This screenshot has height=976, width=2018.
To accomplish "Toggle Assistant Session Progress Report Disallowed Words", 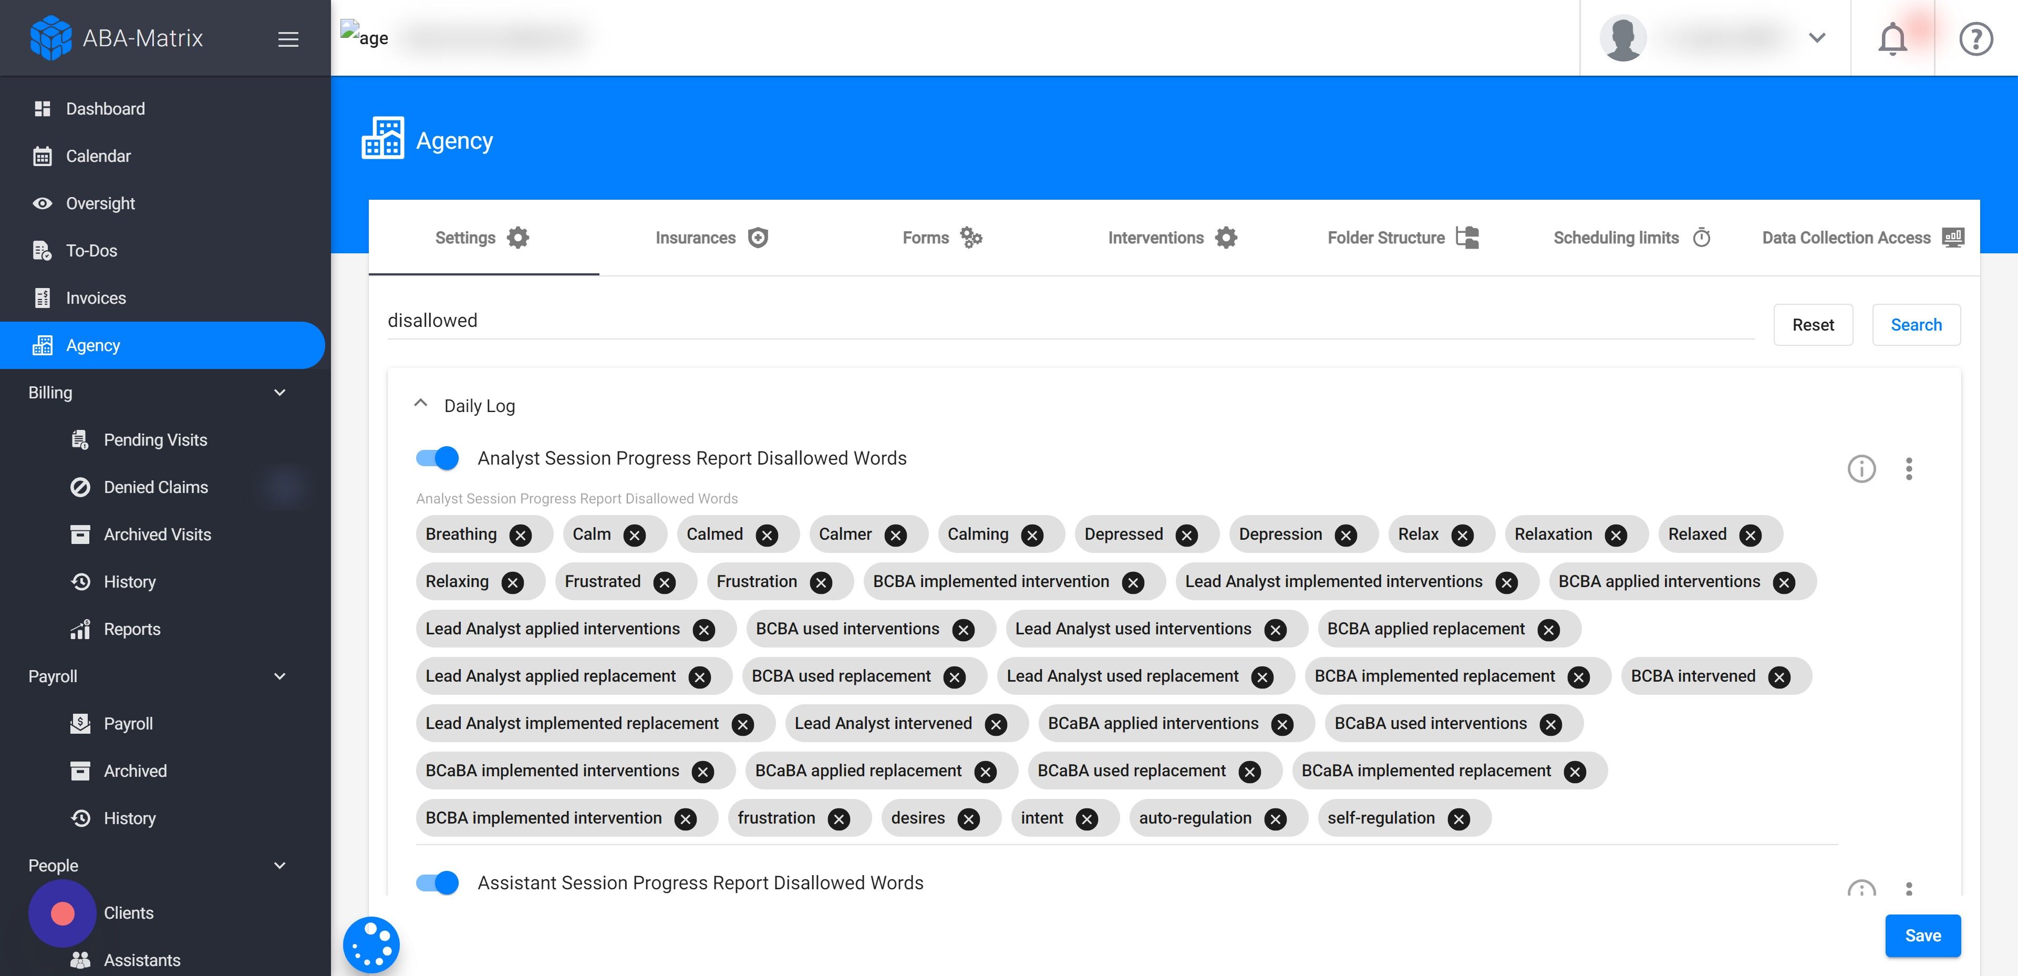I will pyautogui.click(x=437, y=883).
